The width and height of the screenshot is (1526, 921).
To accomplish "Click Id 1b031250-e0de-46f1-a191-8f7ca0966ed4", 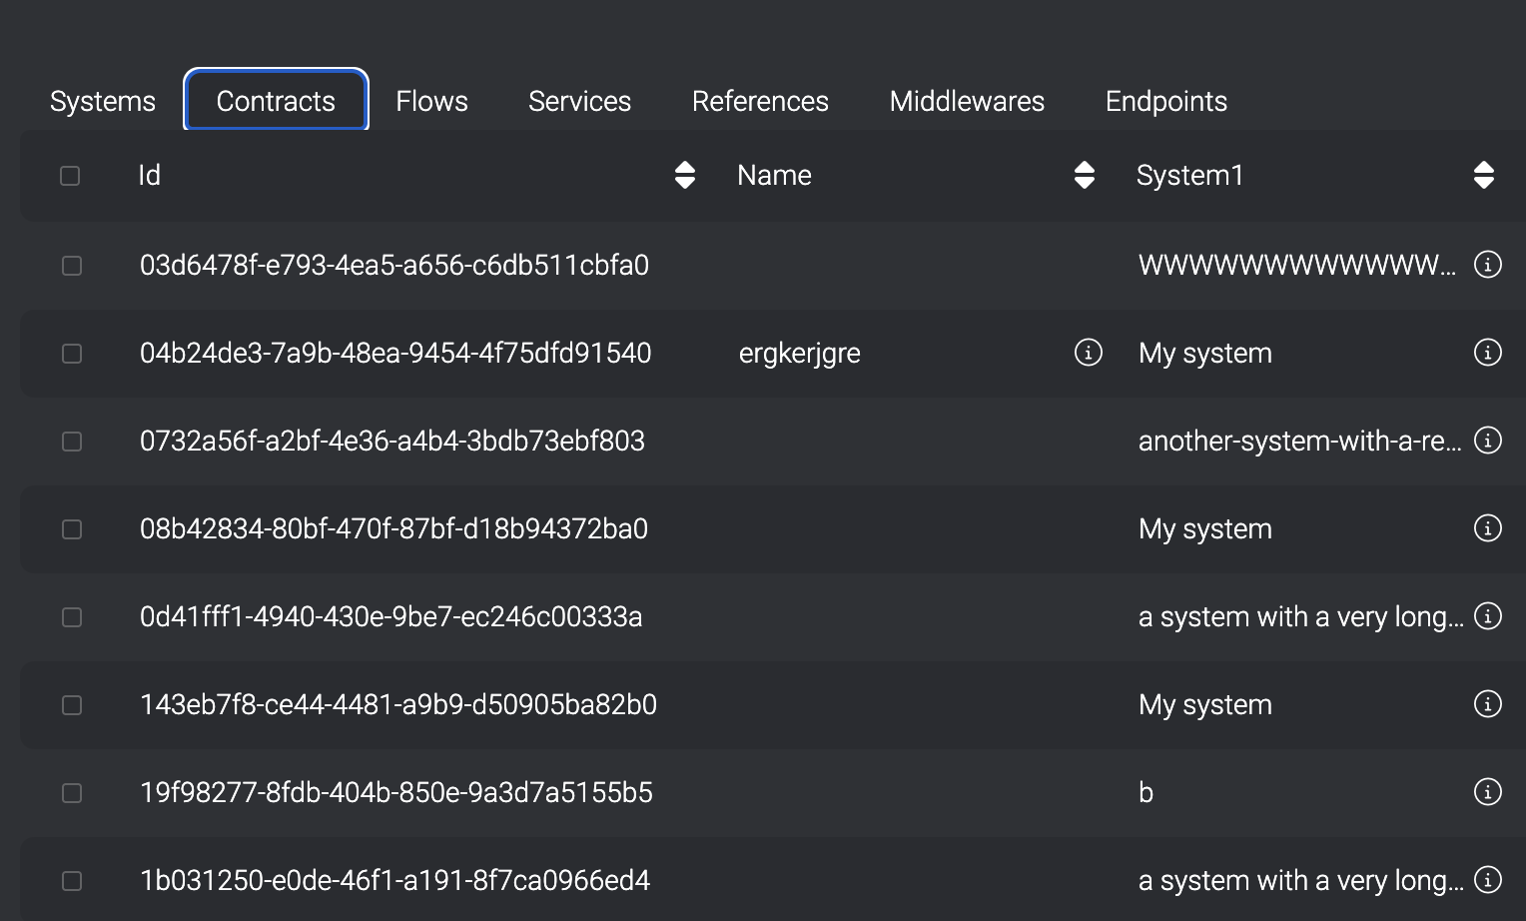I will tap(395, 880).
